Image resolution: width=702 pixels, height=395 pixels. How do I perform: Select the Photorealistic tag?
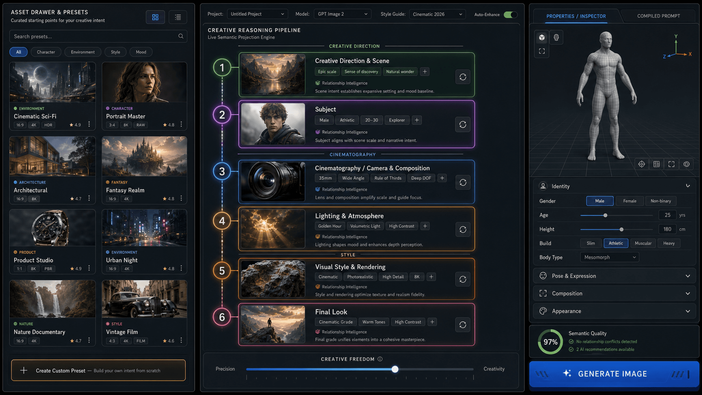click(x=360, y=277)
